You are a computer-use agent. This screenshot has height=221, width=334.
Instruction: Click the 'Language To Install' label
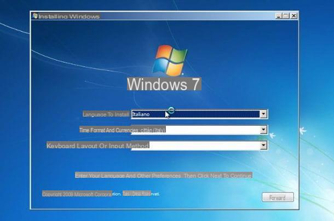pyautogui.click(x=106, y=114)
